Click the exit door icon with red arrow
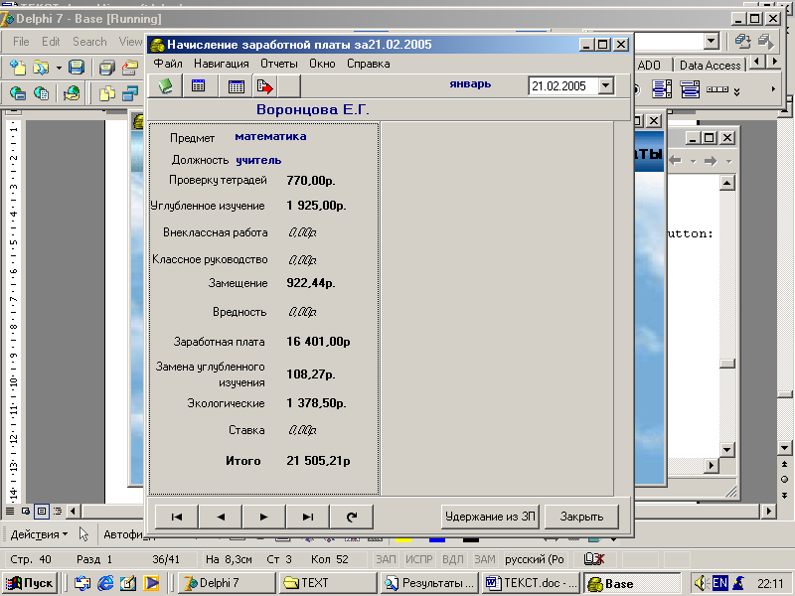 [x=265, y=86]
